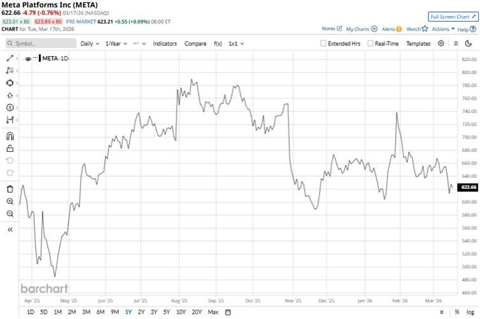The height and width of the screenshot is (319, 480).
Task: Select the 9M time range
Action: [115, 312]
